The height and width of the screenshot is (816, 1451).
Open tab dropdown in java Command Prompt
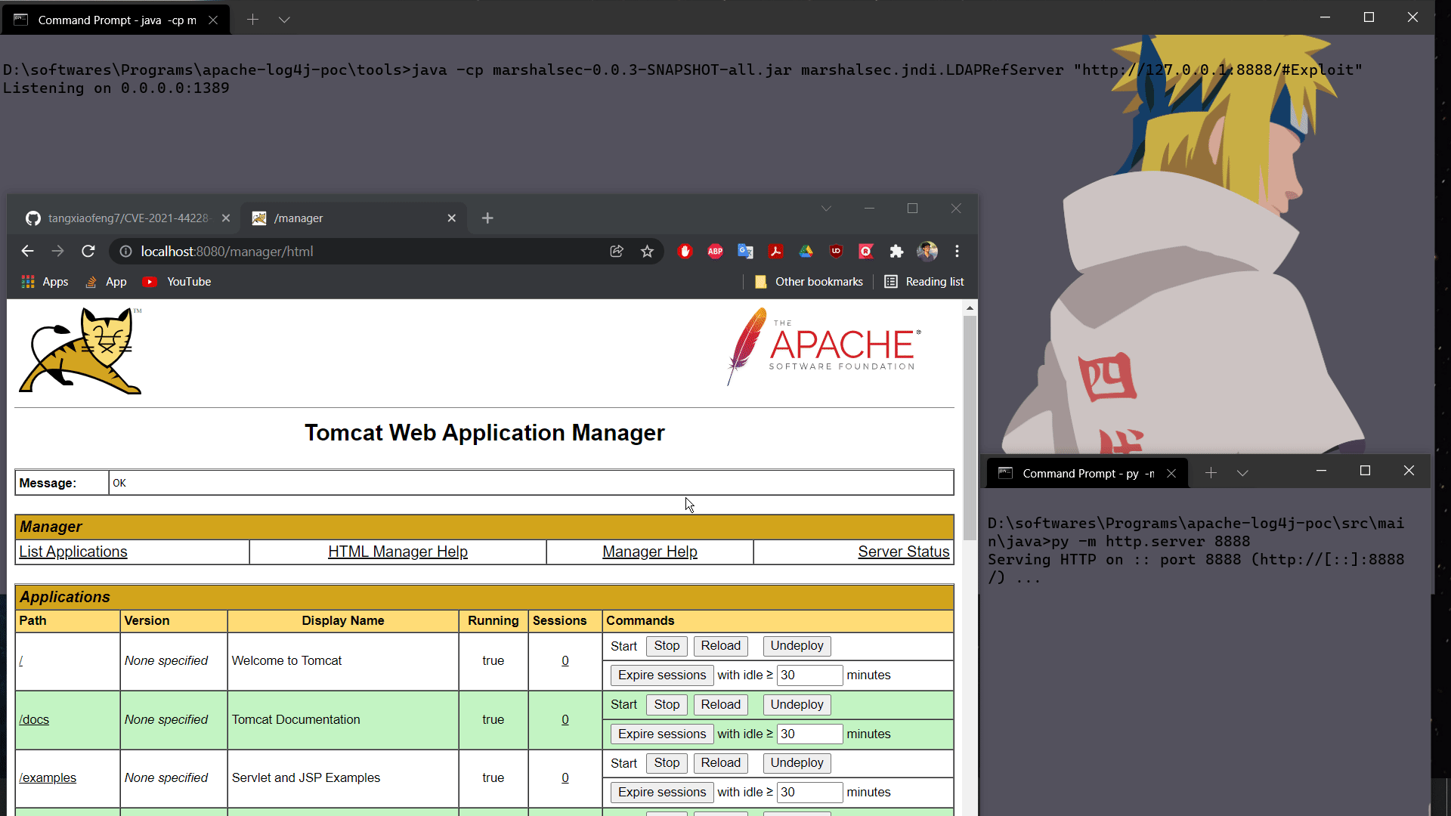[284, 20]
